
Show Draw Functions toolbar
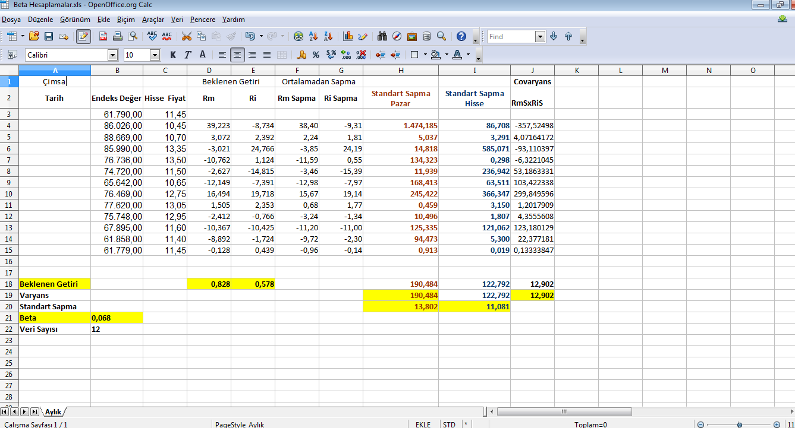coord(363,36)
